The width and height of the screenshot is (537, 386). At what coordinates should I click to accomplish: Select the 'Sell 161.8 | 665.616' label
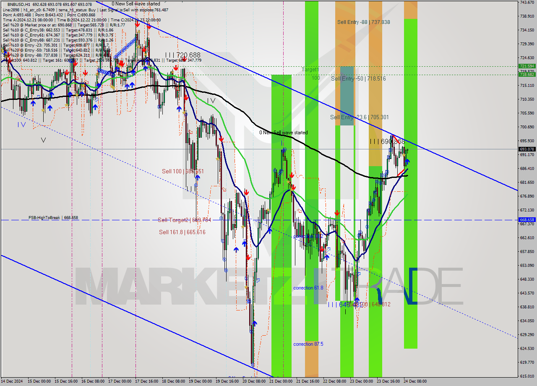(x=182, y=232)
